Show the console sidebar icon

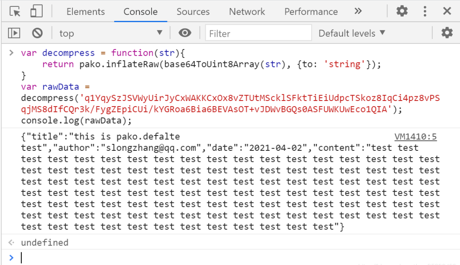pyautogui.click(x=14, y=33)
